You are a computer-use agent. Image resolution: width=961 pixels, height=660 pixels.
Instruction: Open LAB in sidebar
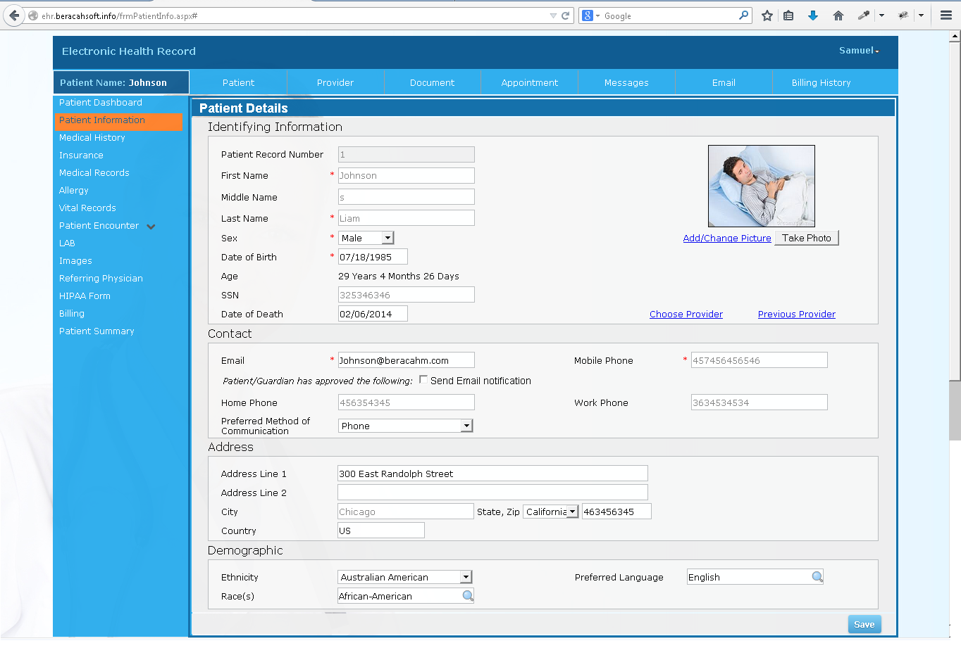[67, 243]
